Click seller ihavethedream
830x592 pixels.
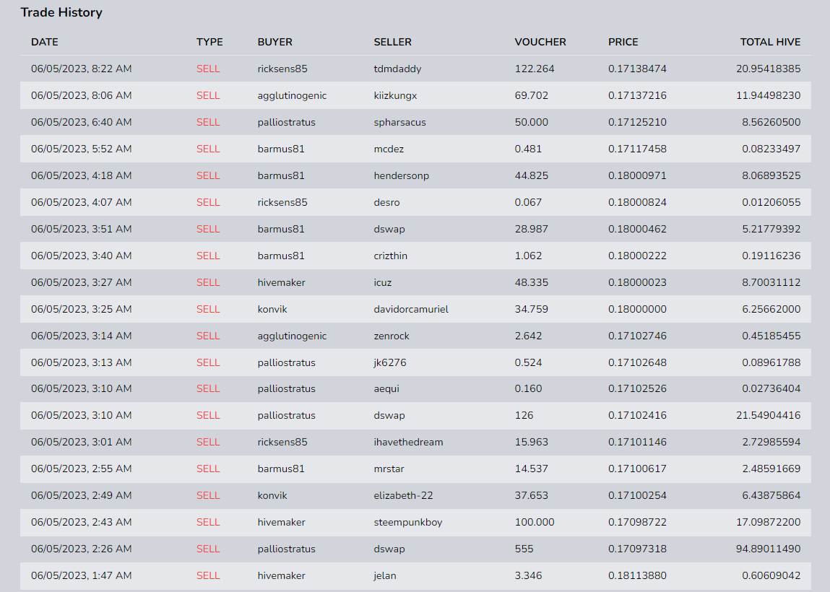coord(408,443)
